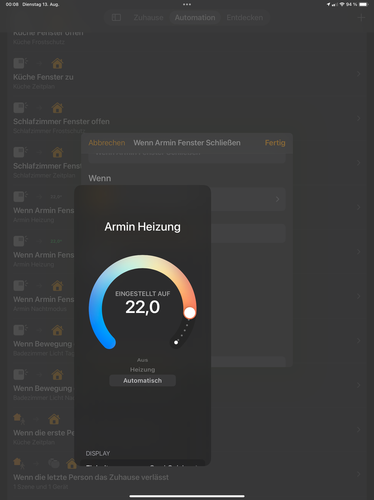Click person-leaving-home icon above Wenn die letzte Person

click(18, 463)
